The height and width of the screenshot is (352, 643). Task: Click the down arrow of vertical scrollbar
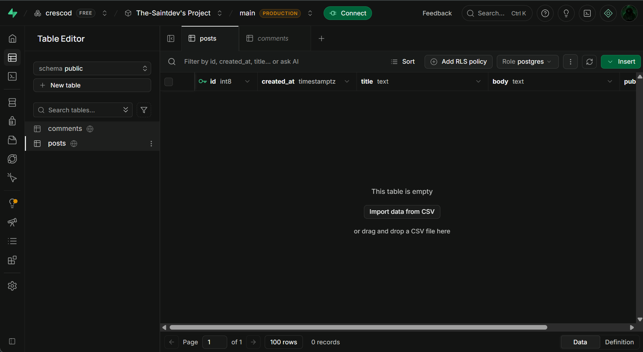click(x=640, y=319)
